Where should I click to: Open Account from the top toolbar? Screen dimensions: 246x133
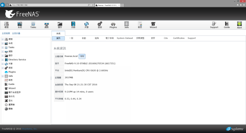pyautogui.click(x=6, y=25)
